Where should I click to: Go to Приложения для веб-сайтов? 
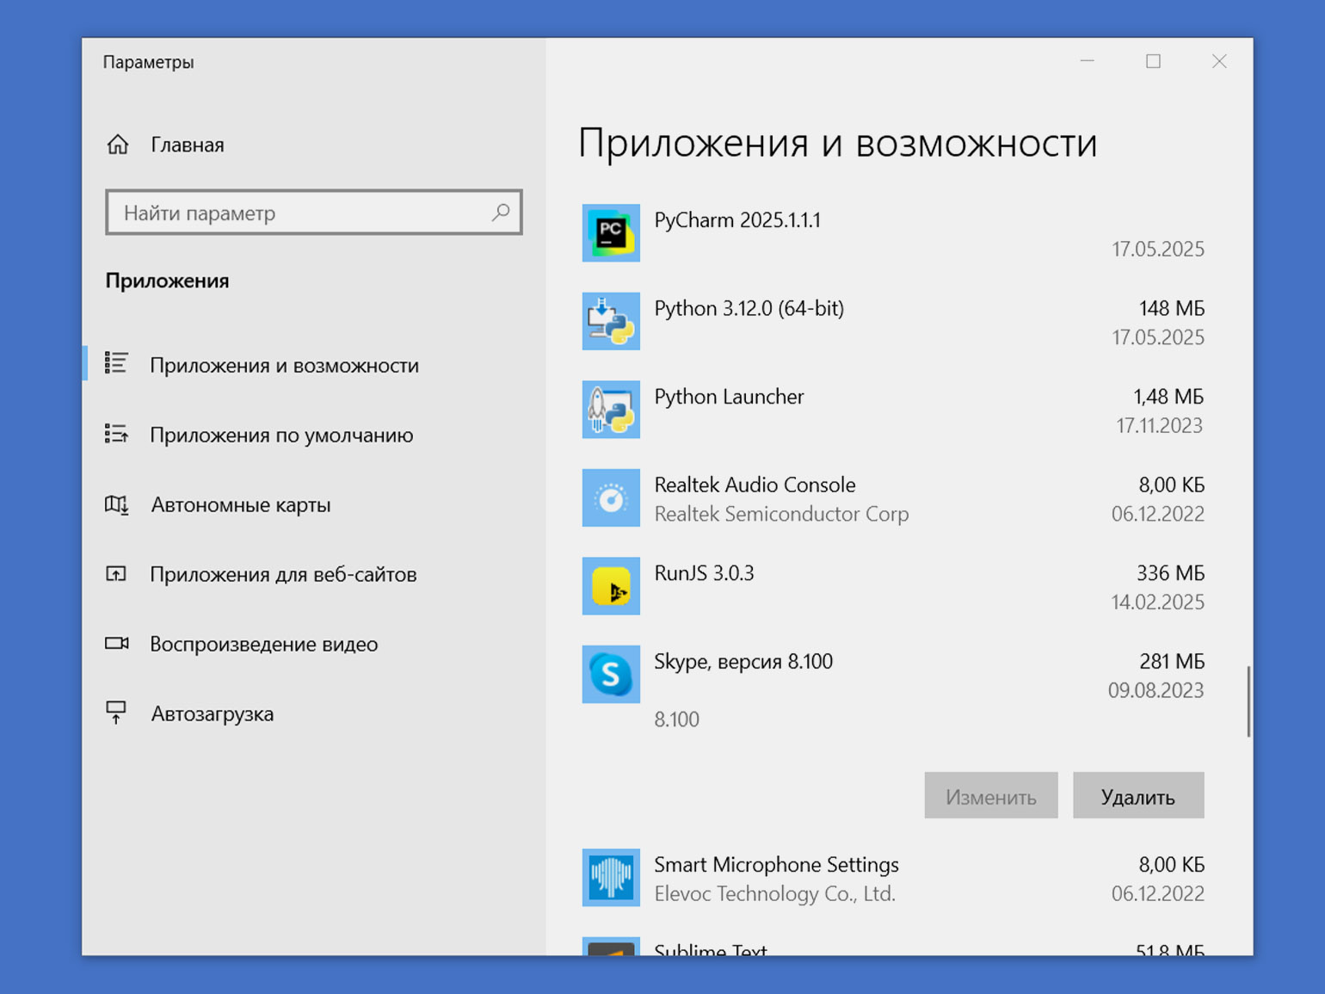[x=283, y=575]
